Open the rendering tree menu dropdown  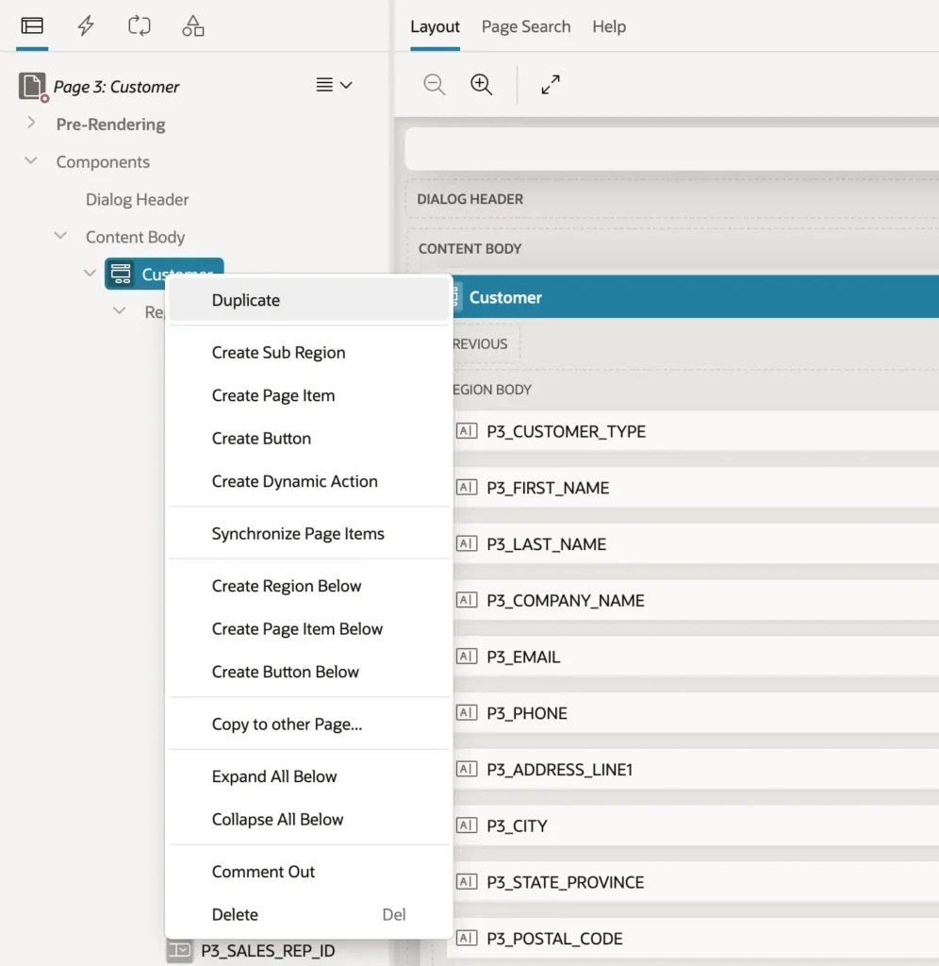(x=334, y=85)
